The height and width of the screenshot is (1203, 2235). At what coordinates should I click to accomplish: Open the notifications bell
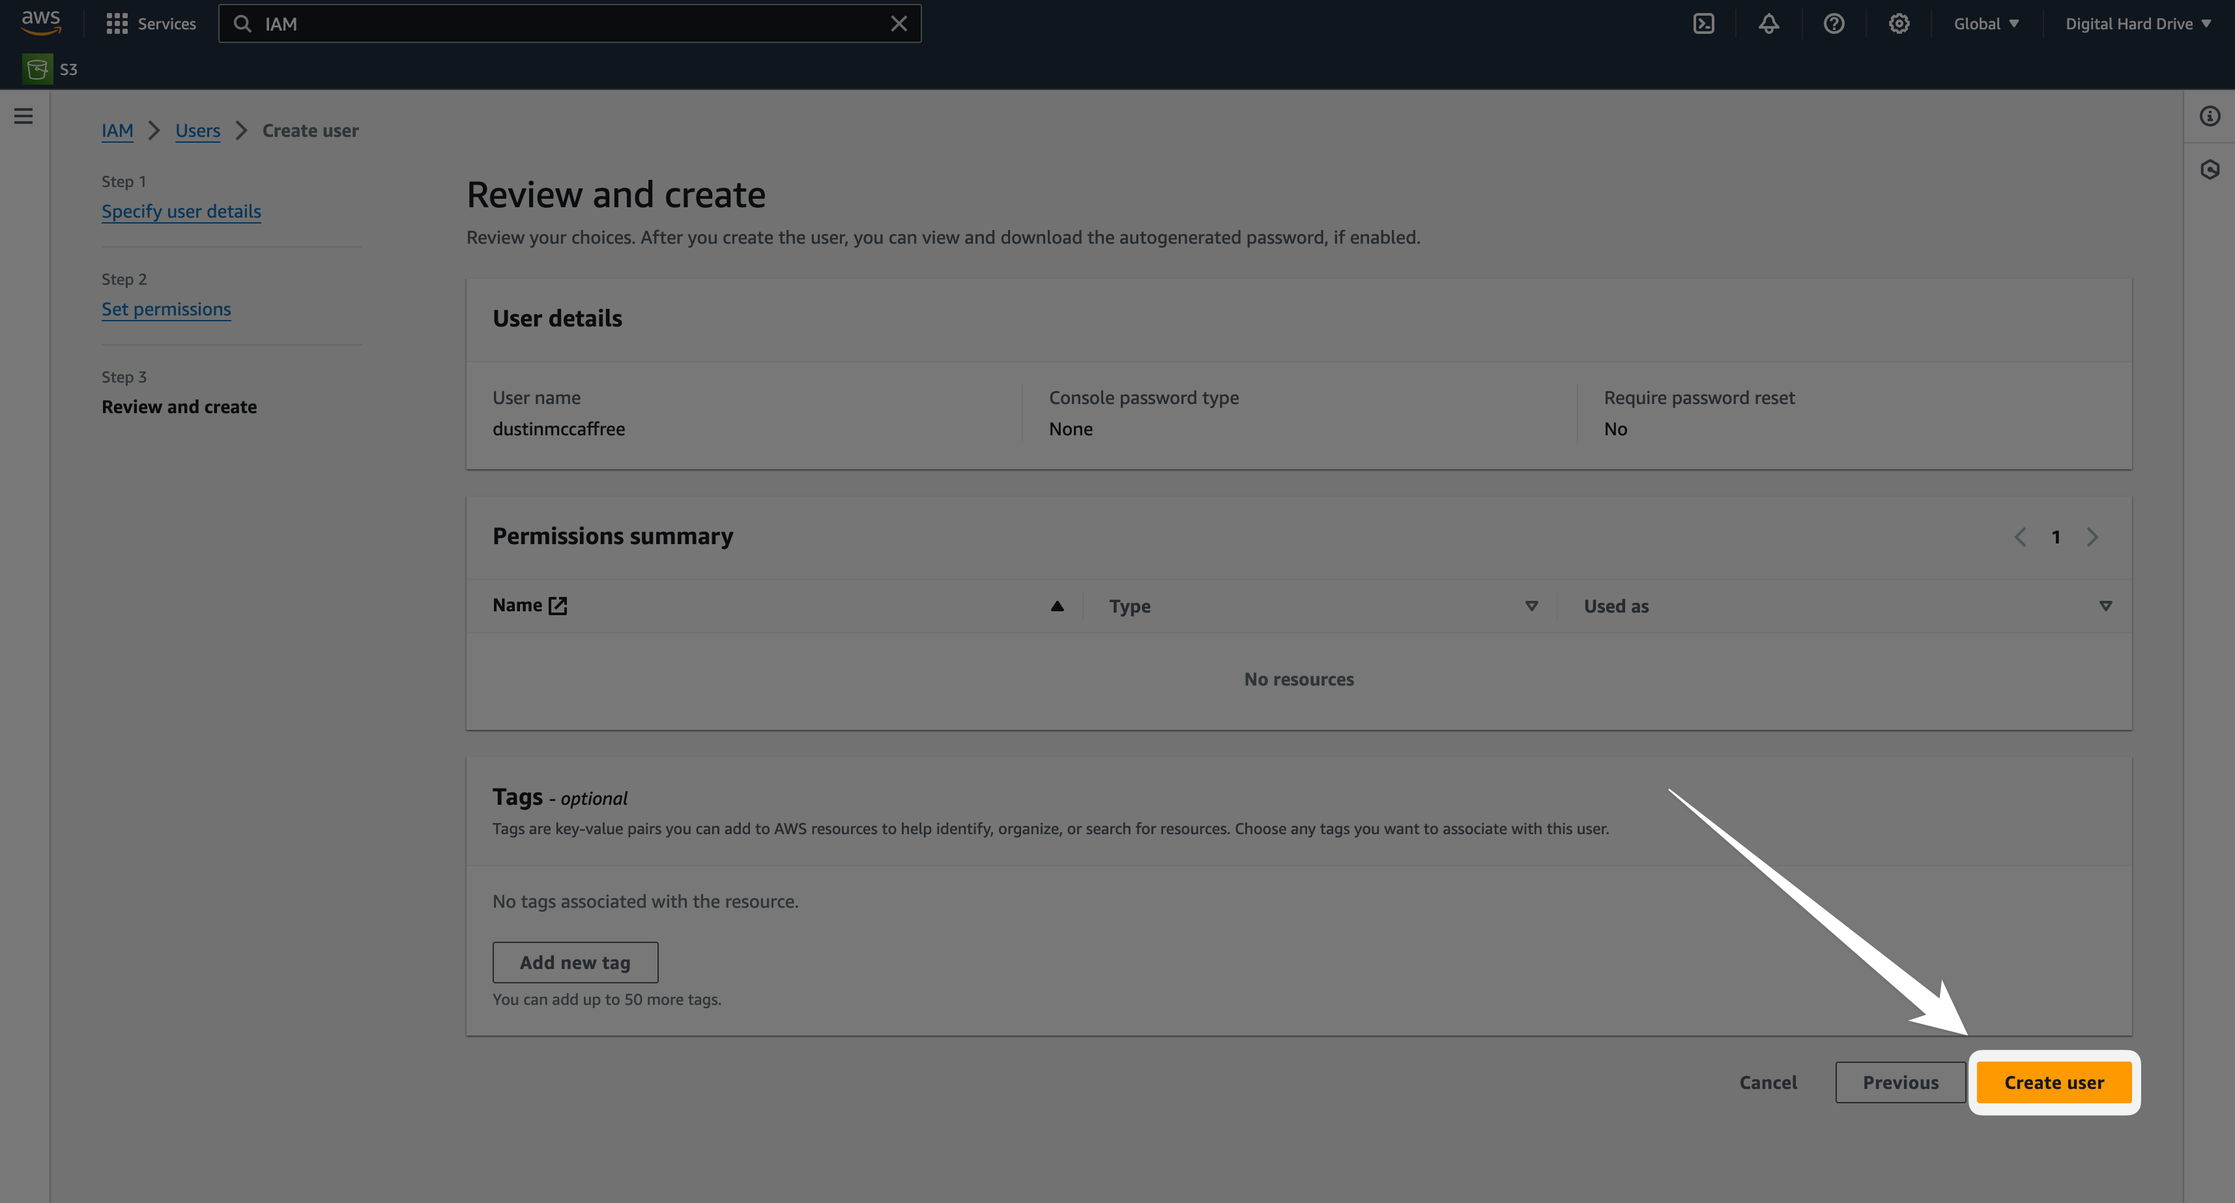point(1768,23)
